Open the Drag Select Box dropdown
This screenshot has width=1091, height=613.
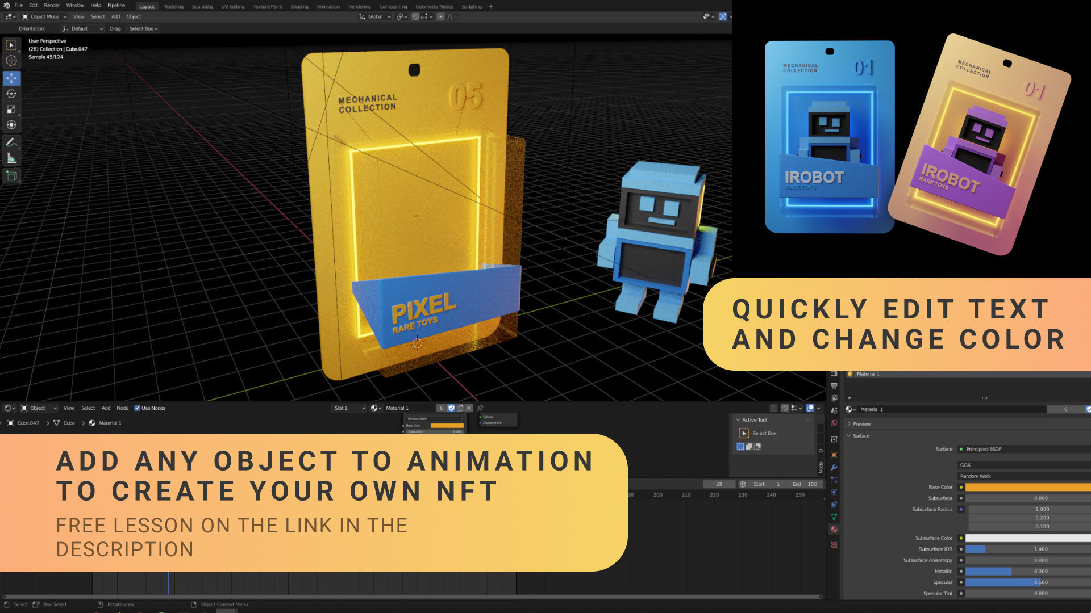tap(143, 29)
